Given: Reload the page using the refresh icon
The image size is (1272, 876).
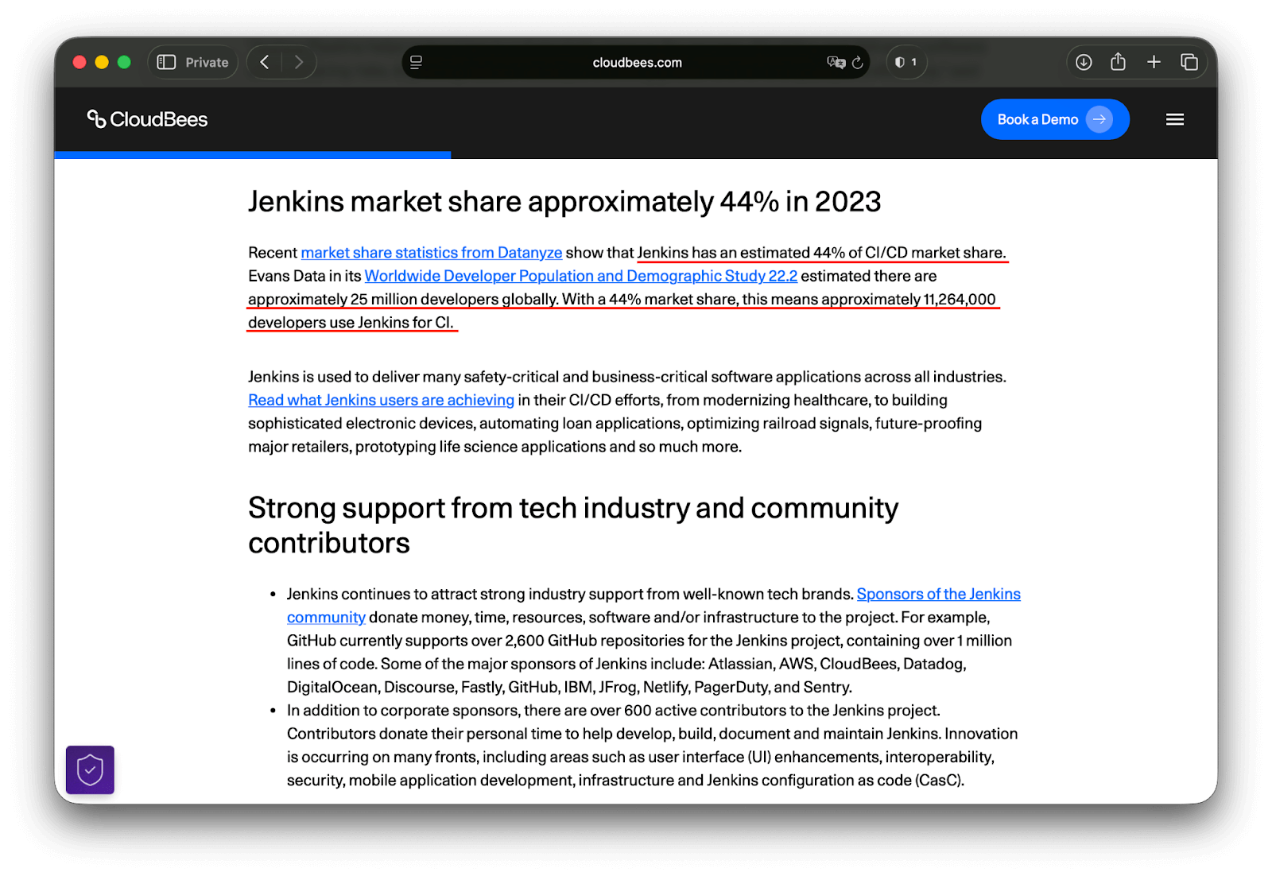Looking at the screenshot, I should pos(857,62).
